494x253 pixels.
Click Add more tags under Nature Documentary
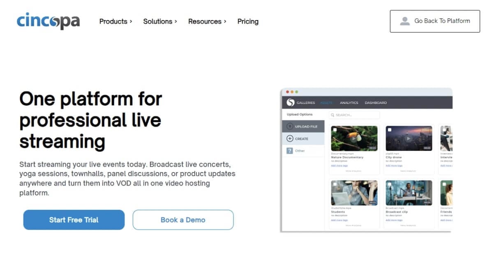[x=339, y=166]
